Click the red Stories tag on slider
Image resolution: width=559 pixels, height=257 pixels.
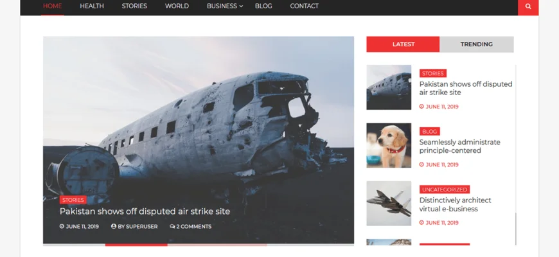[x=73, y=200]
